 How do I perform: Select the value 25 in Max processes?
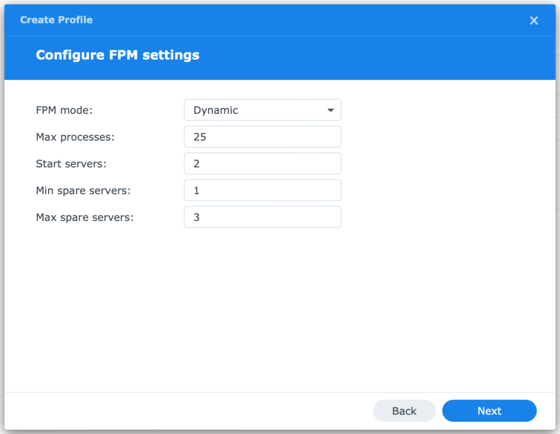pyautogui.click(x=201, y=137)
